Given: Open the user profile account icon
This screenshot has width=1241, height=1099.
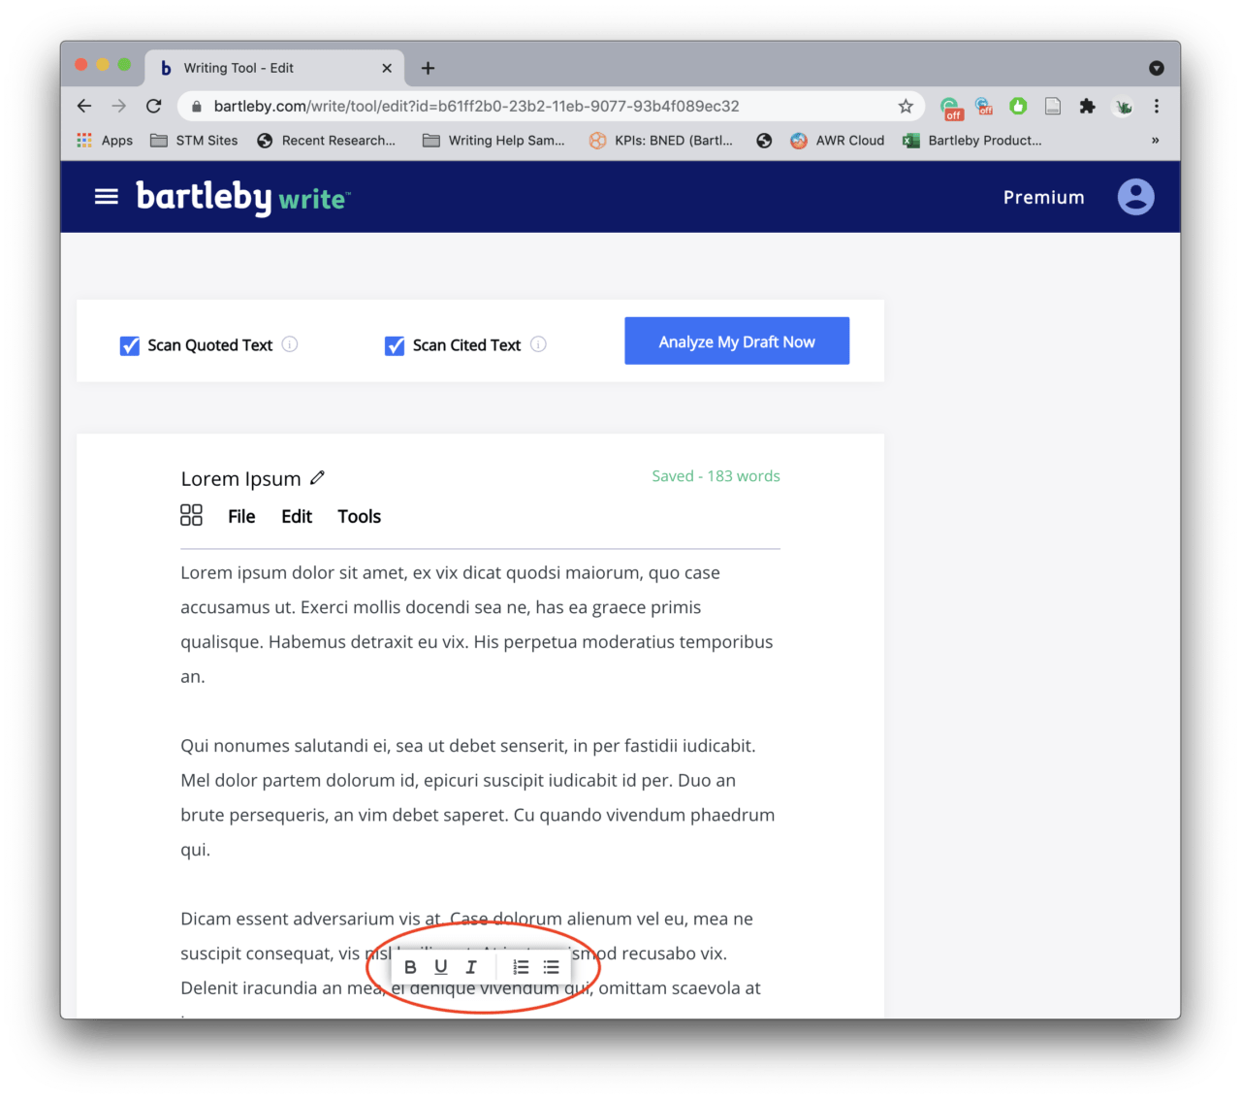Looking at the screenshot, I should pos(1135,196).
